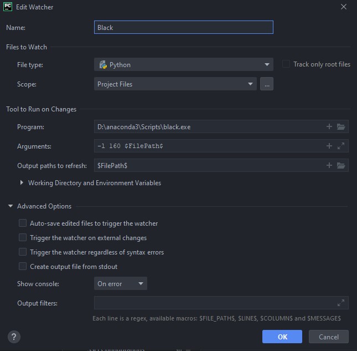Insert macro in Program field using plus icon
This screenshot has width=357, height=351.
[x=329, y=126]
